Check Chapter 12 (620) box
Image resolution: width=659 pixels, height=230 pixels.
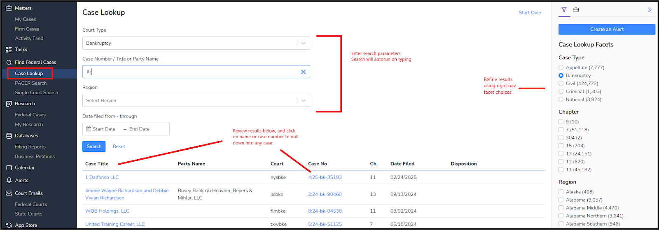pos(561,162)
